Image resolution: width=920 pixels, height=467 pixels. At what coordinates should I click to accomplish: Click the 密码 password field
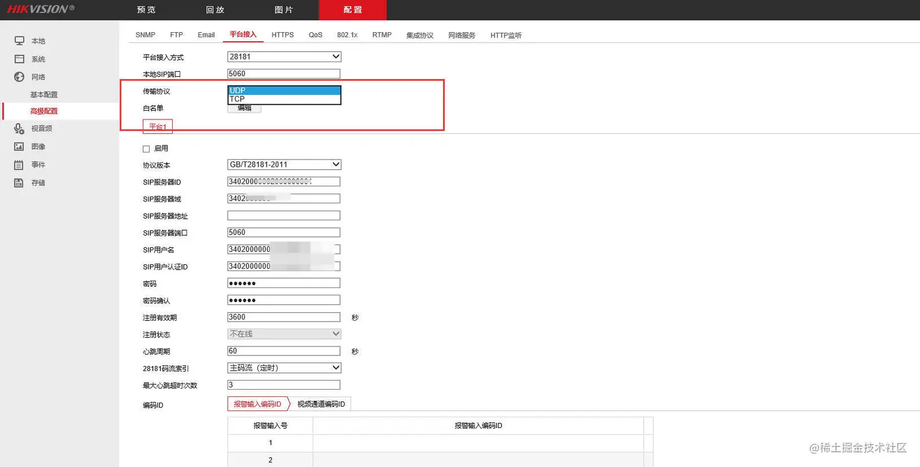(x=284, y=283)
